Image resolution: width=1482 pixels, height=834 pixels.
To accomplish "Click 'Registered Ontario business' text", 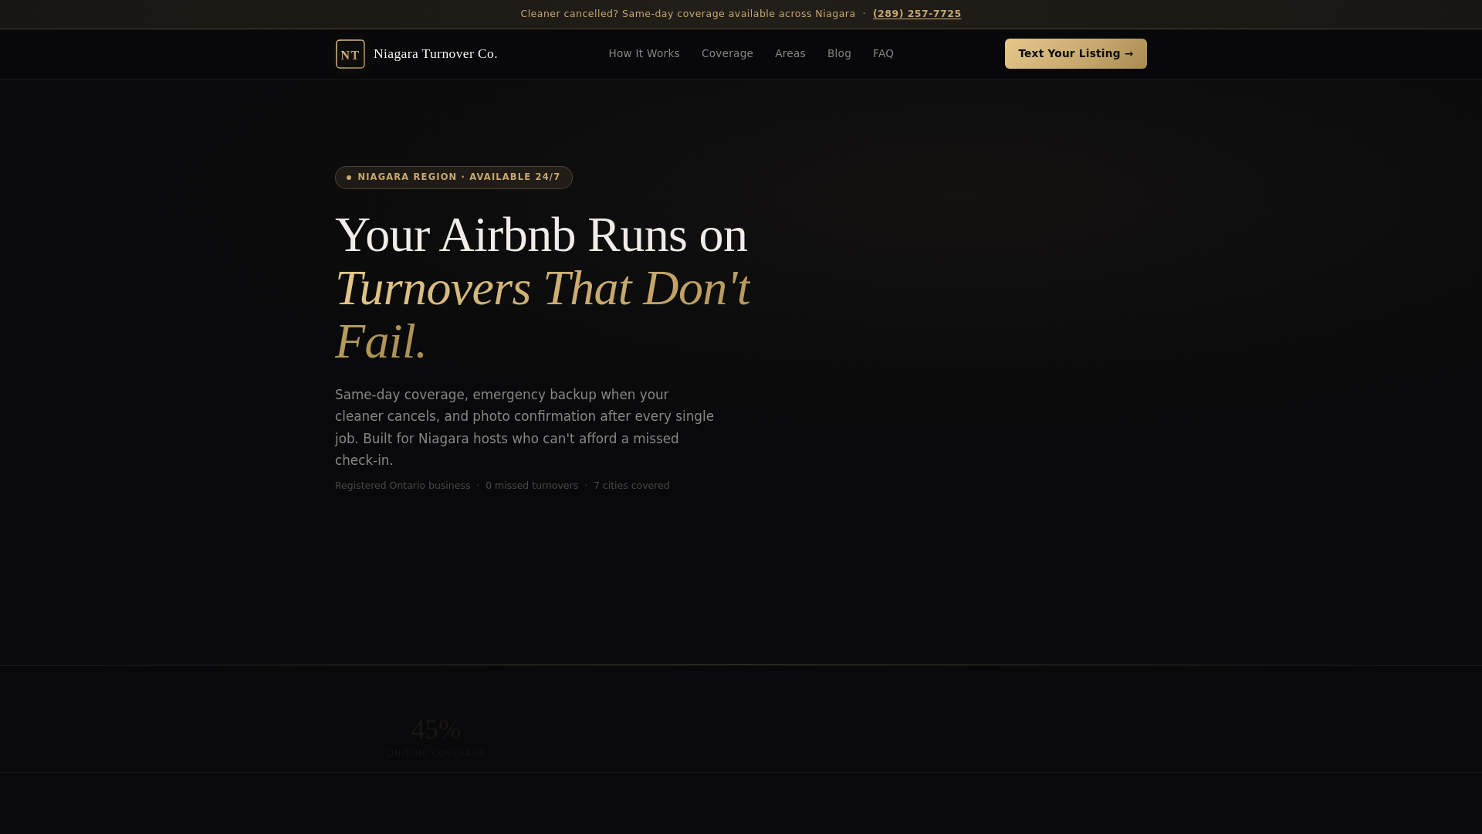I will tap(402, 486).
